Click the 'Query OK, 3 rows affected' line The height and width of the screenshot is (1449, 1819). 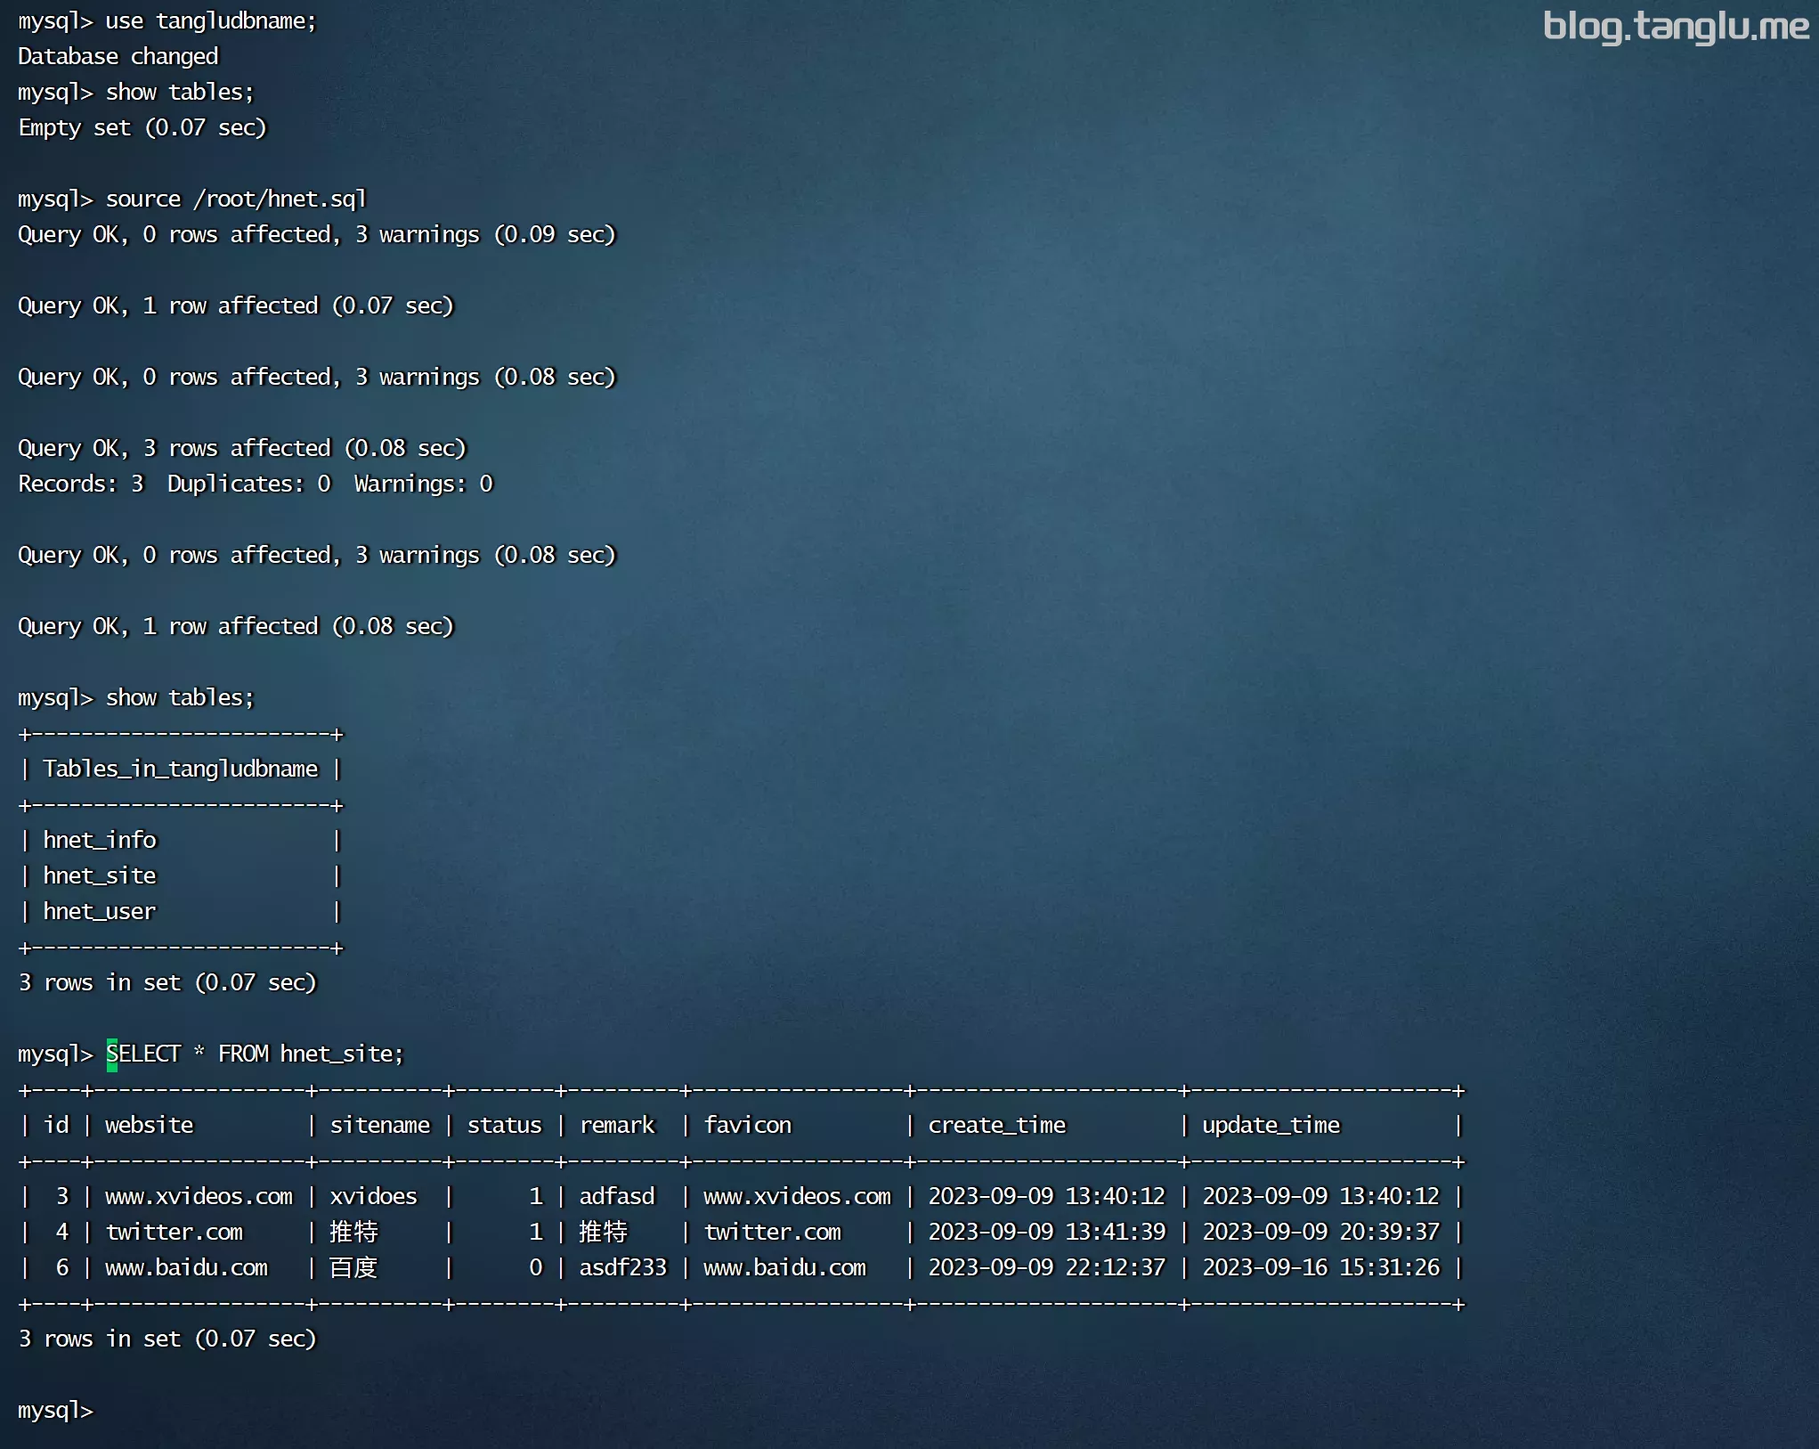pyautogui.click(x=242, y=449)
